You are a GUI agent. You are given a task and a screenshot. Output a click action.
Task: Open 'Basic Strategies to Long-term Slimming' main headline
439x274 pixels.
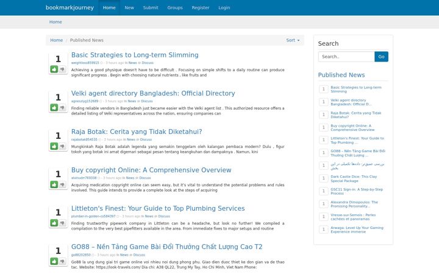135,55
